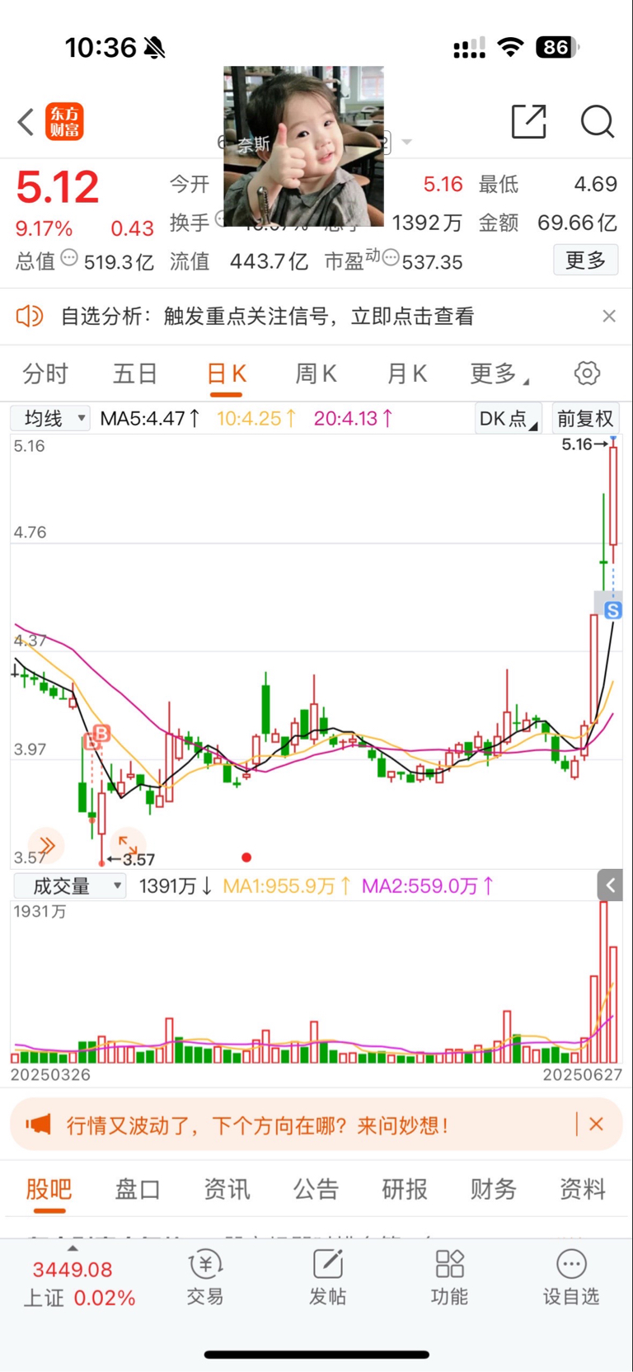Screen dimensions: 633x1372
Task: Tap the 更多 quote details button
Action: pyautogui.click(x=586, y=261)
